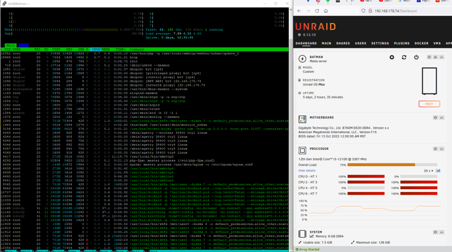Reload the browser page

(x=317, y=11)
